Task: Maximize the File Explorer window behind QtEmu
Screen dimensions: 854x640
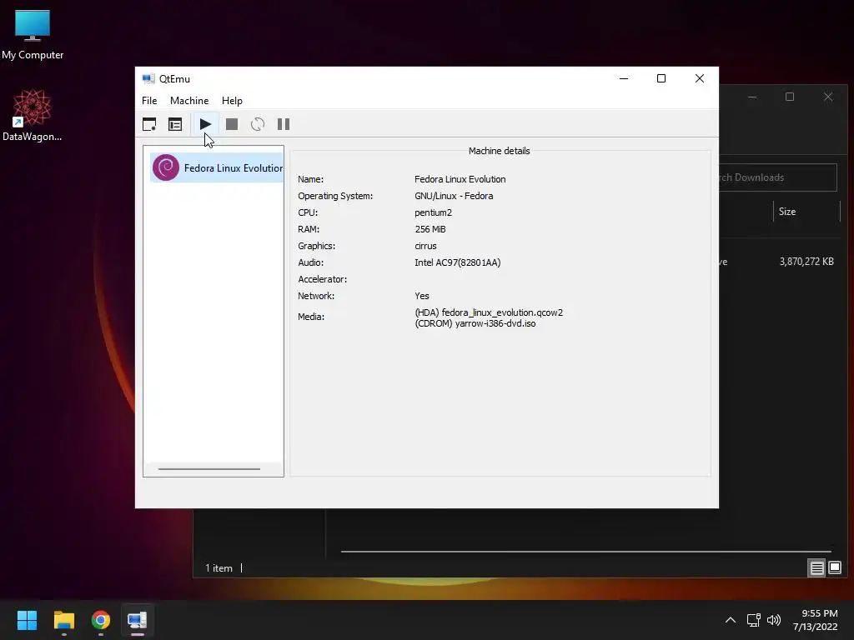Action: 790,97
